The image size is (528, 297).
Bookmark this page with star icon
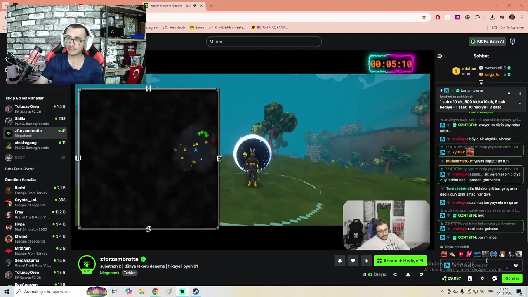pos(424,17)
